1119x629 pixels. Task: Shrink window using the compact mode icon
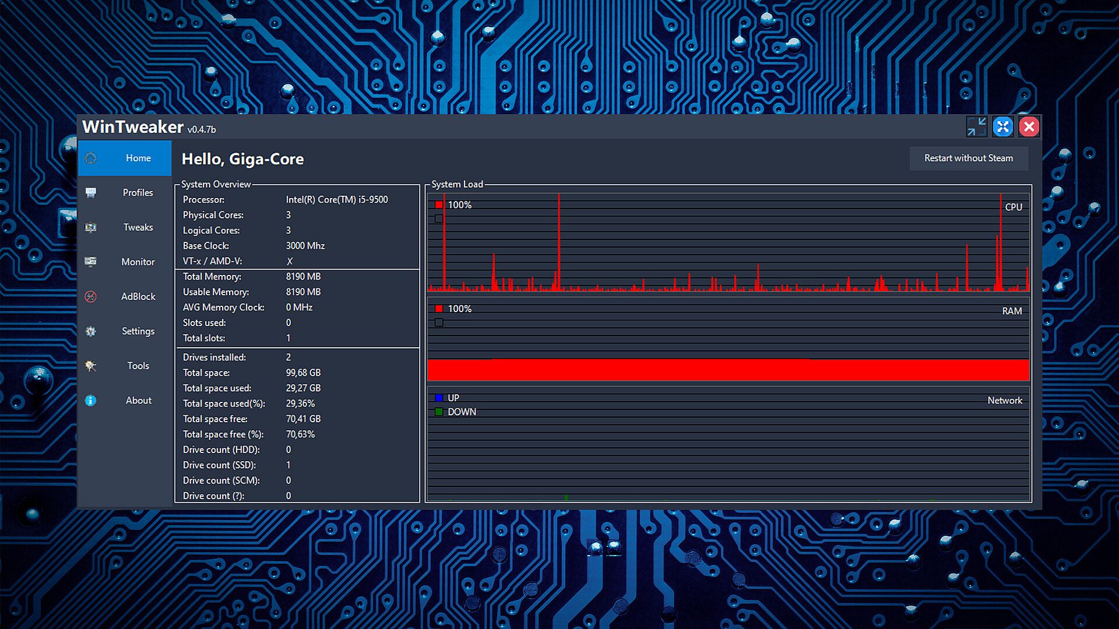tap(976, 126)
